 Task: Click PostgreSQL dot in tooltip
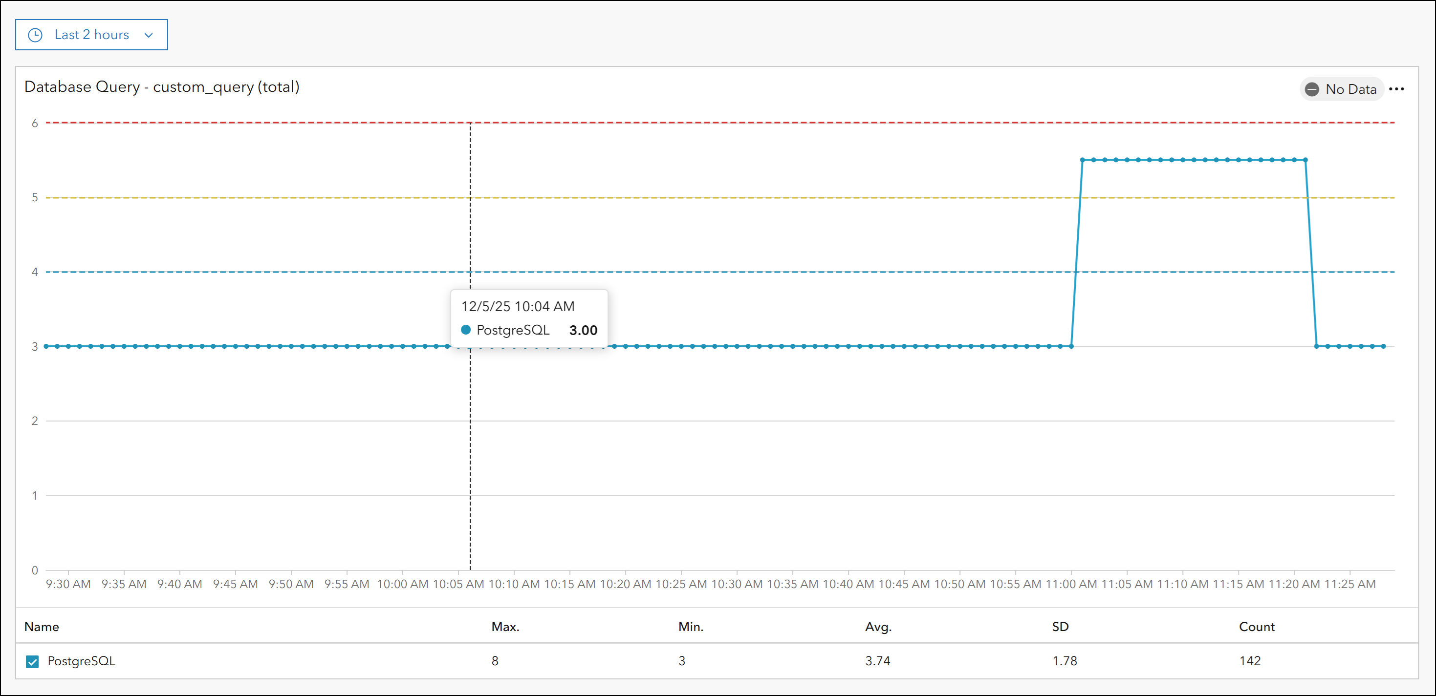point(466,330)
